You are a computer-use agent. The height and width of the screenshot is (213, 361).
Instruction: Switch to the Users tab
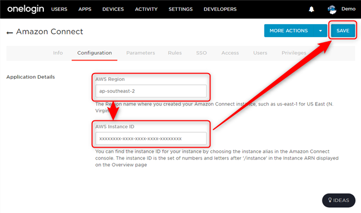260,53
